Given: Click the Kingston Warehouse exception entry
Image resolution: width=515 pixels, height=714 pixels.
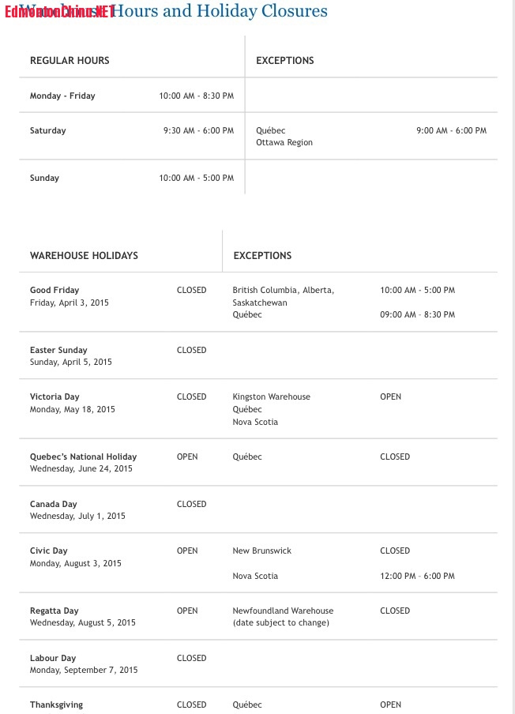Looking at the screenshot, I should (x=271, y=397).
